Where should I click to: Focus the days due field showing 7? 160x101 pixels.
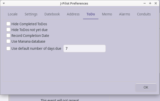(85, 48)
